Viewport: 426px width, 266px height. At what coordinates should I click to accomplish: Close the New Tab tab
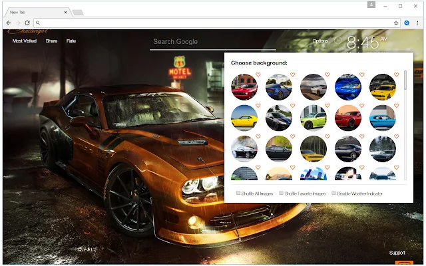pyautogui.click(x=65, y=12)
